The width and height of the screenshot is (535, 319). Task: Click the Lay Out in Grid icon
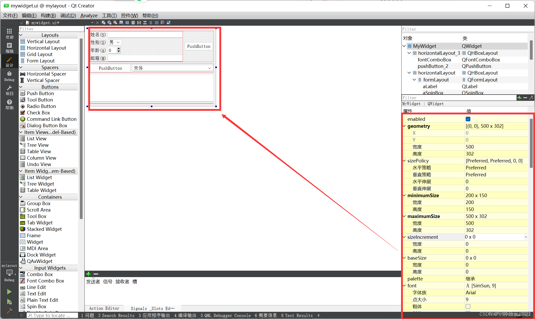pos(157,23)
